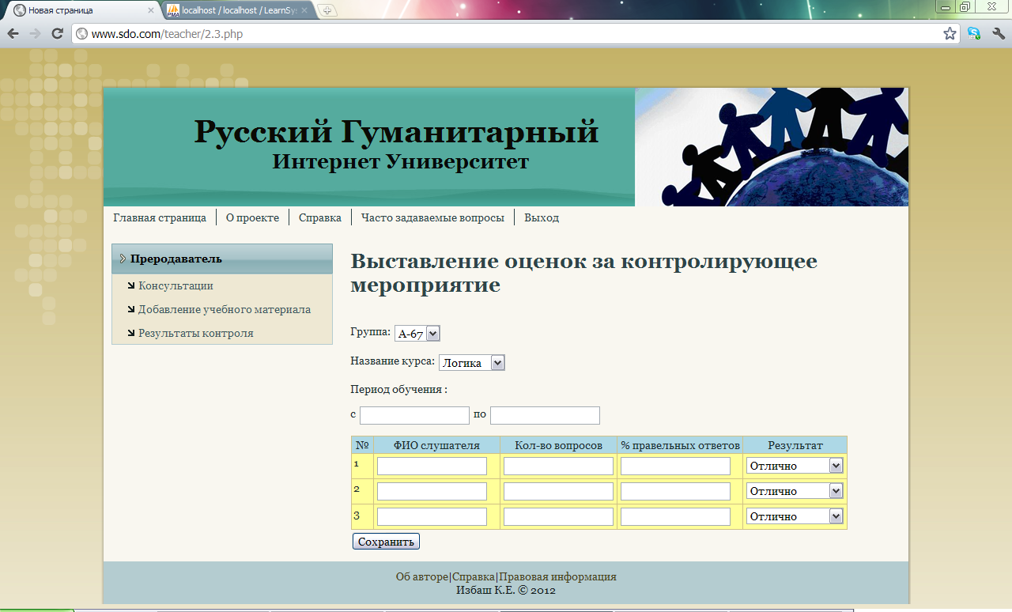
Task: Open Название курса Логика dropdown
Action: point(472,362)
